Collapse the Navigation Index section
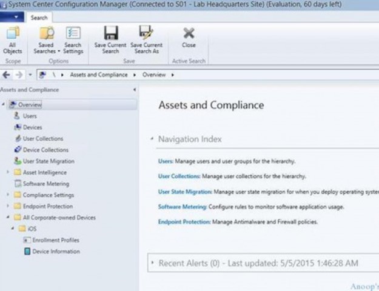Image resolution: width=379 pixels, height=291 pixels. point(152,139)
